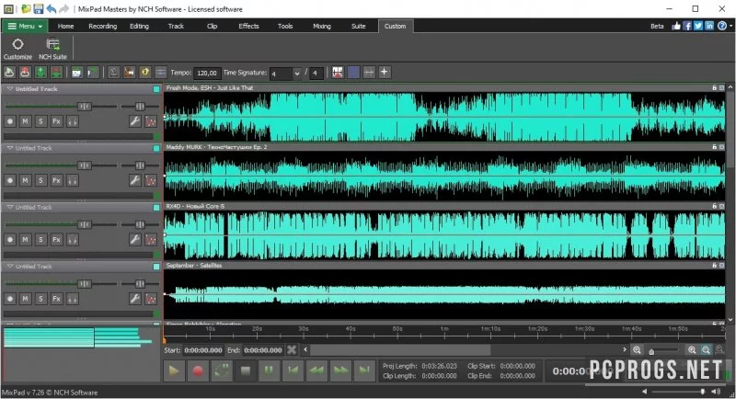Click the project overview thumbnail
Screen dimensions: 736x399
pos(79,337)
